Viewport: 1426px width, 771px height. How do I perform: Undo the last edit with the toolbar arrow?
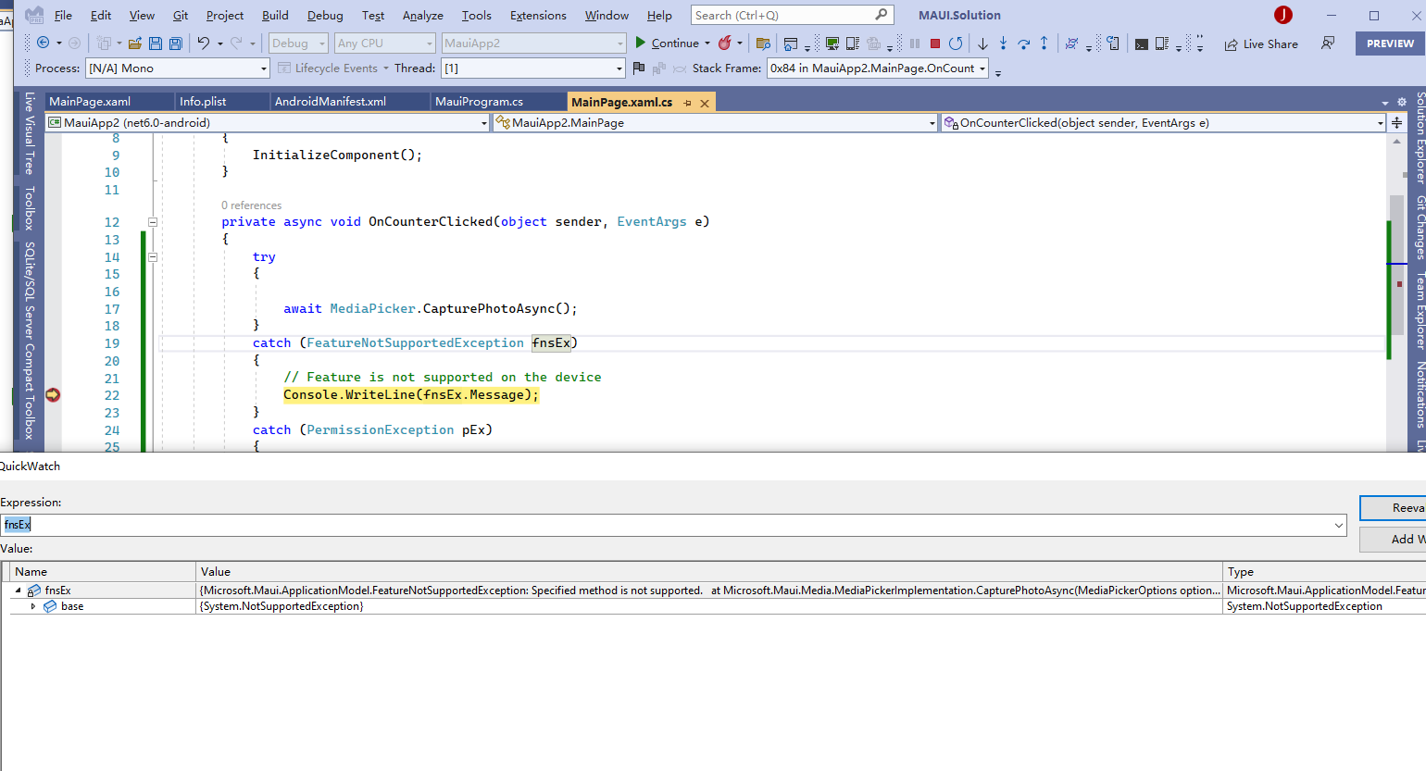coord(204,44)
